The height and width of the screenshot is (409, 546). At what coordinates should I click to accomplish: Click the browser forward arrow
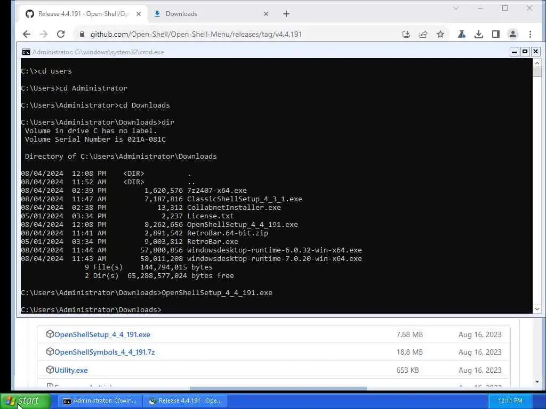tap(44, 34)
